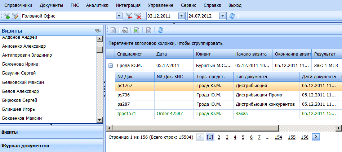
Task: Select Баженова Ирина in the visits list
Action: pyautogui.click(x=20, y=64)
